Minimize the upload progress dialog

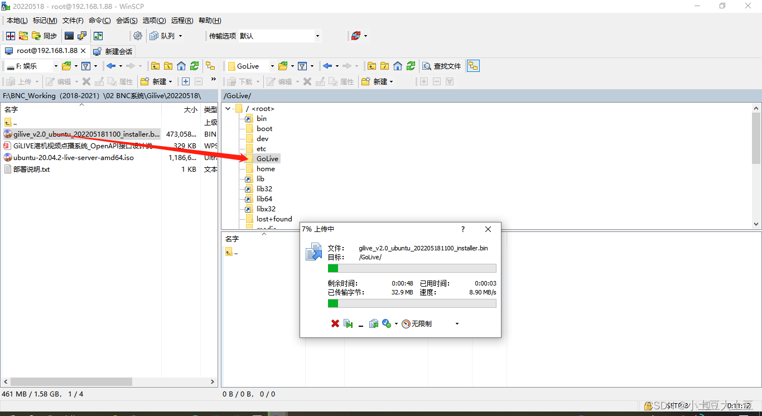pos(361,324)
